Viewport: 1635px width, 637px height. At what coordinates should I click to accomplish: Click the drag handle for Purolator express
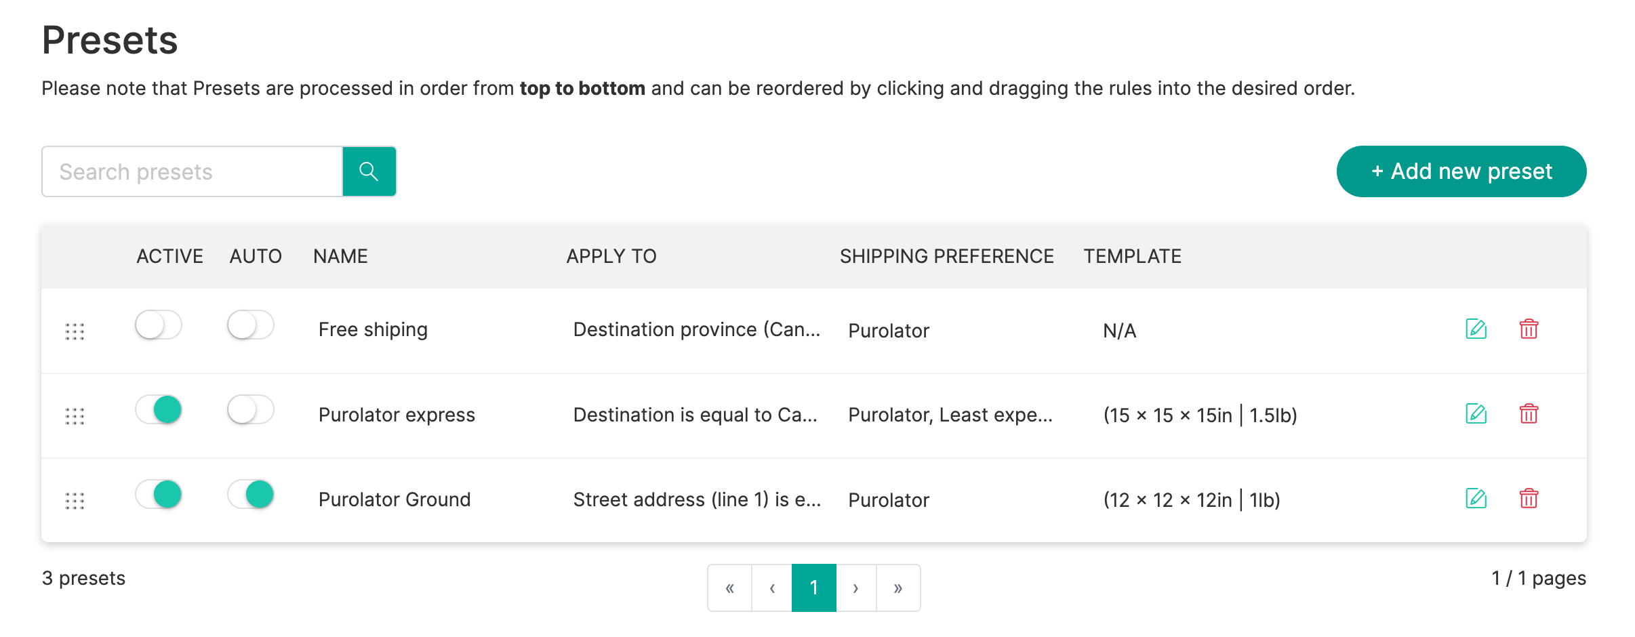click(75, 416)
